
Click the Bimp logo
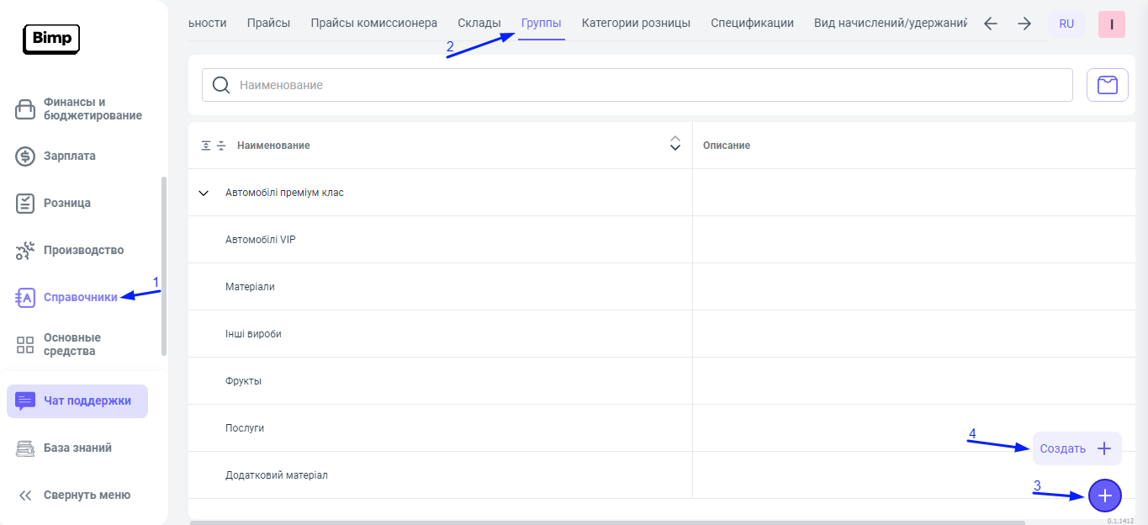(51, 39)
